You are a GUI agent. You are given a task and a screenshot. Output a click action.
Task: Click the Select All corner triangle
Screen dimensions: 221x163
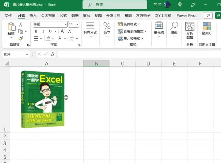pyautogui.click(x=7, y=63)
